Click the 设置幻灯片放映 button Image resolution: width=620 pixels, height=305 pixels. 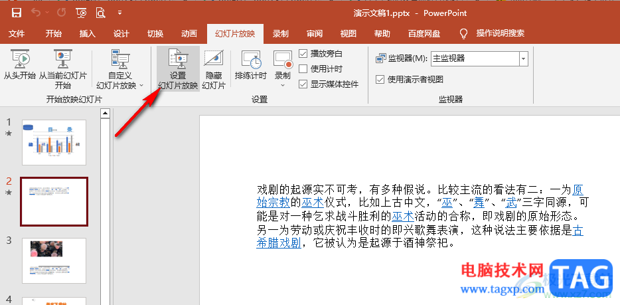coord(178,69)
